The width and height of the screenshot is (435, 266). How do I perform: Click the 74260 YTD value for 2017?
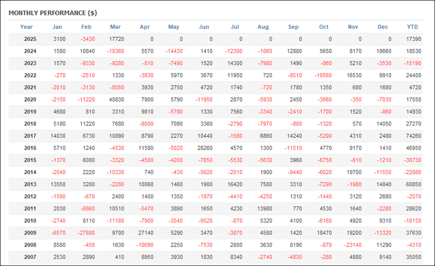coord(414,136)
